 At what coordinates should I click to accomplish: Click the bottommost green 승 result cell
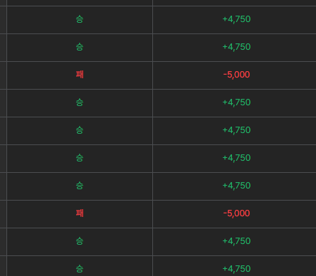80,266
